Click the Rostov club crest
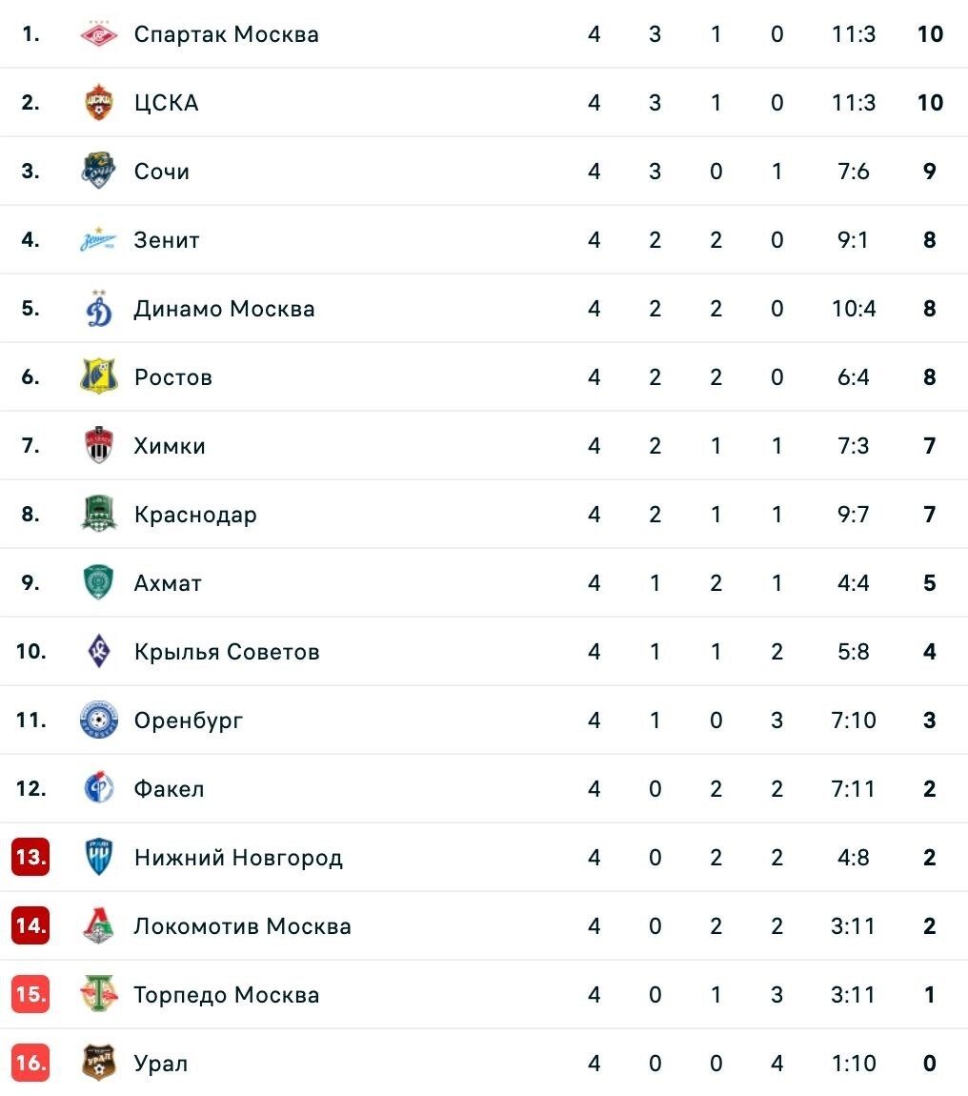Viewport: 968px width, 1096px height. click(98, 376)
